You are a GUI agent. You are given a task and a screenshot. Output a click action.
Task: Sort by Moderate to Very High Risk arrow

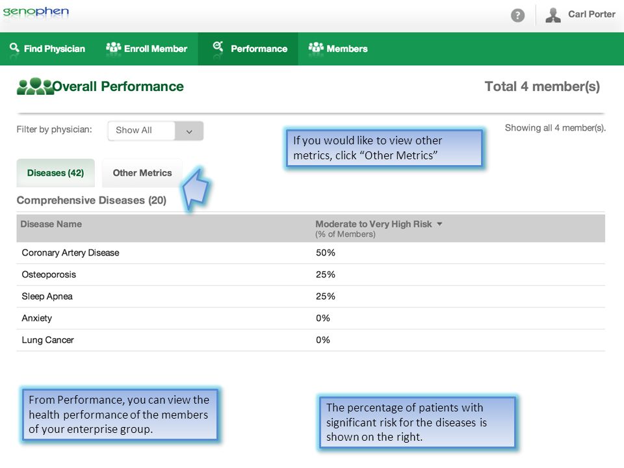[439, 224]
